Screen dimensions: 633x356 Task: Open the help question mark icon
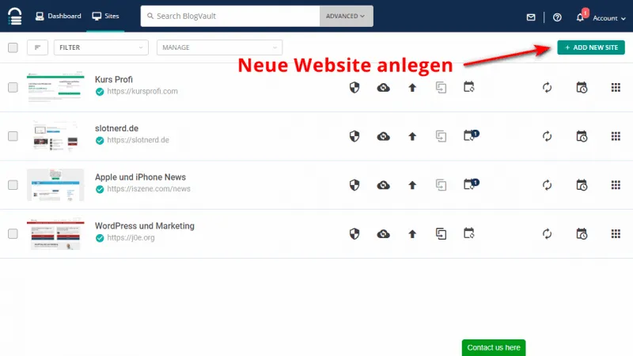point(557,17)
